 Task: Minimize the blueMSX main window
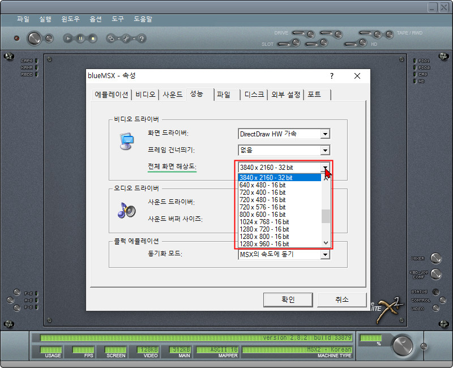[432, 7]
